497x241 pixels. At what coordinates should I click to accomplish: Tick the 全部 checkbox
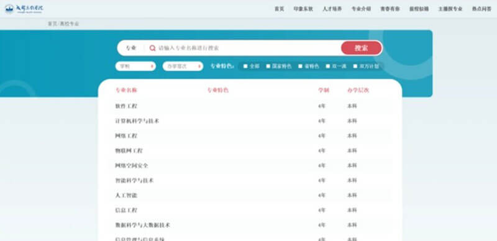pyautogui.click(x=245, y=66)
